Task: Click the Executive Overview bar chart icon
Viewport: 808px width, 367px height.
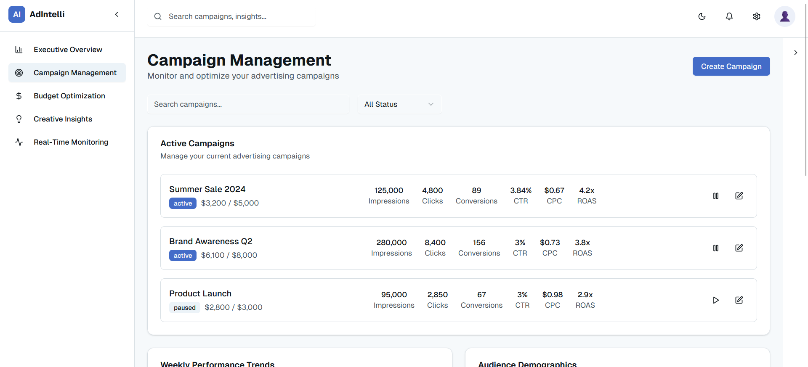Action: point(19,50)
